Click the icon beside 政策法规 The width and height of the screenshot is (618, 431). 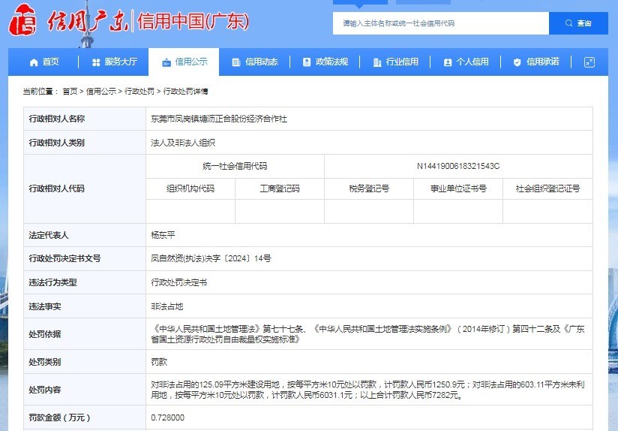pos(307,62)
